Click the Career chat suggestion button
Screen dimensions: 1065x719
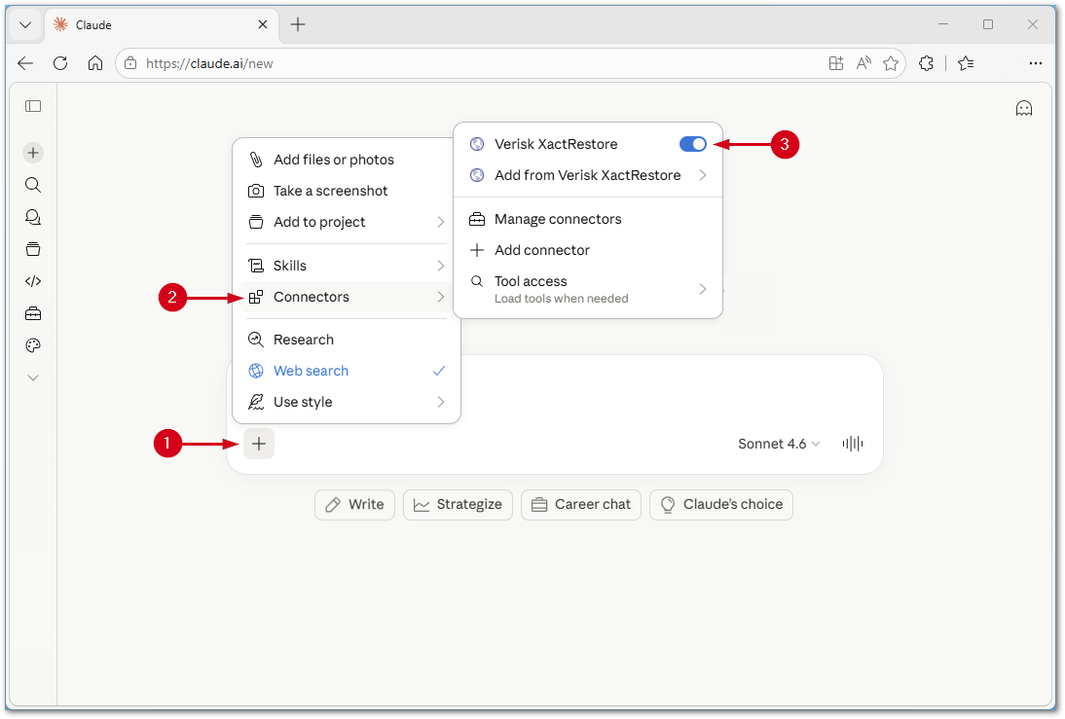point(581,504)
